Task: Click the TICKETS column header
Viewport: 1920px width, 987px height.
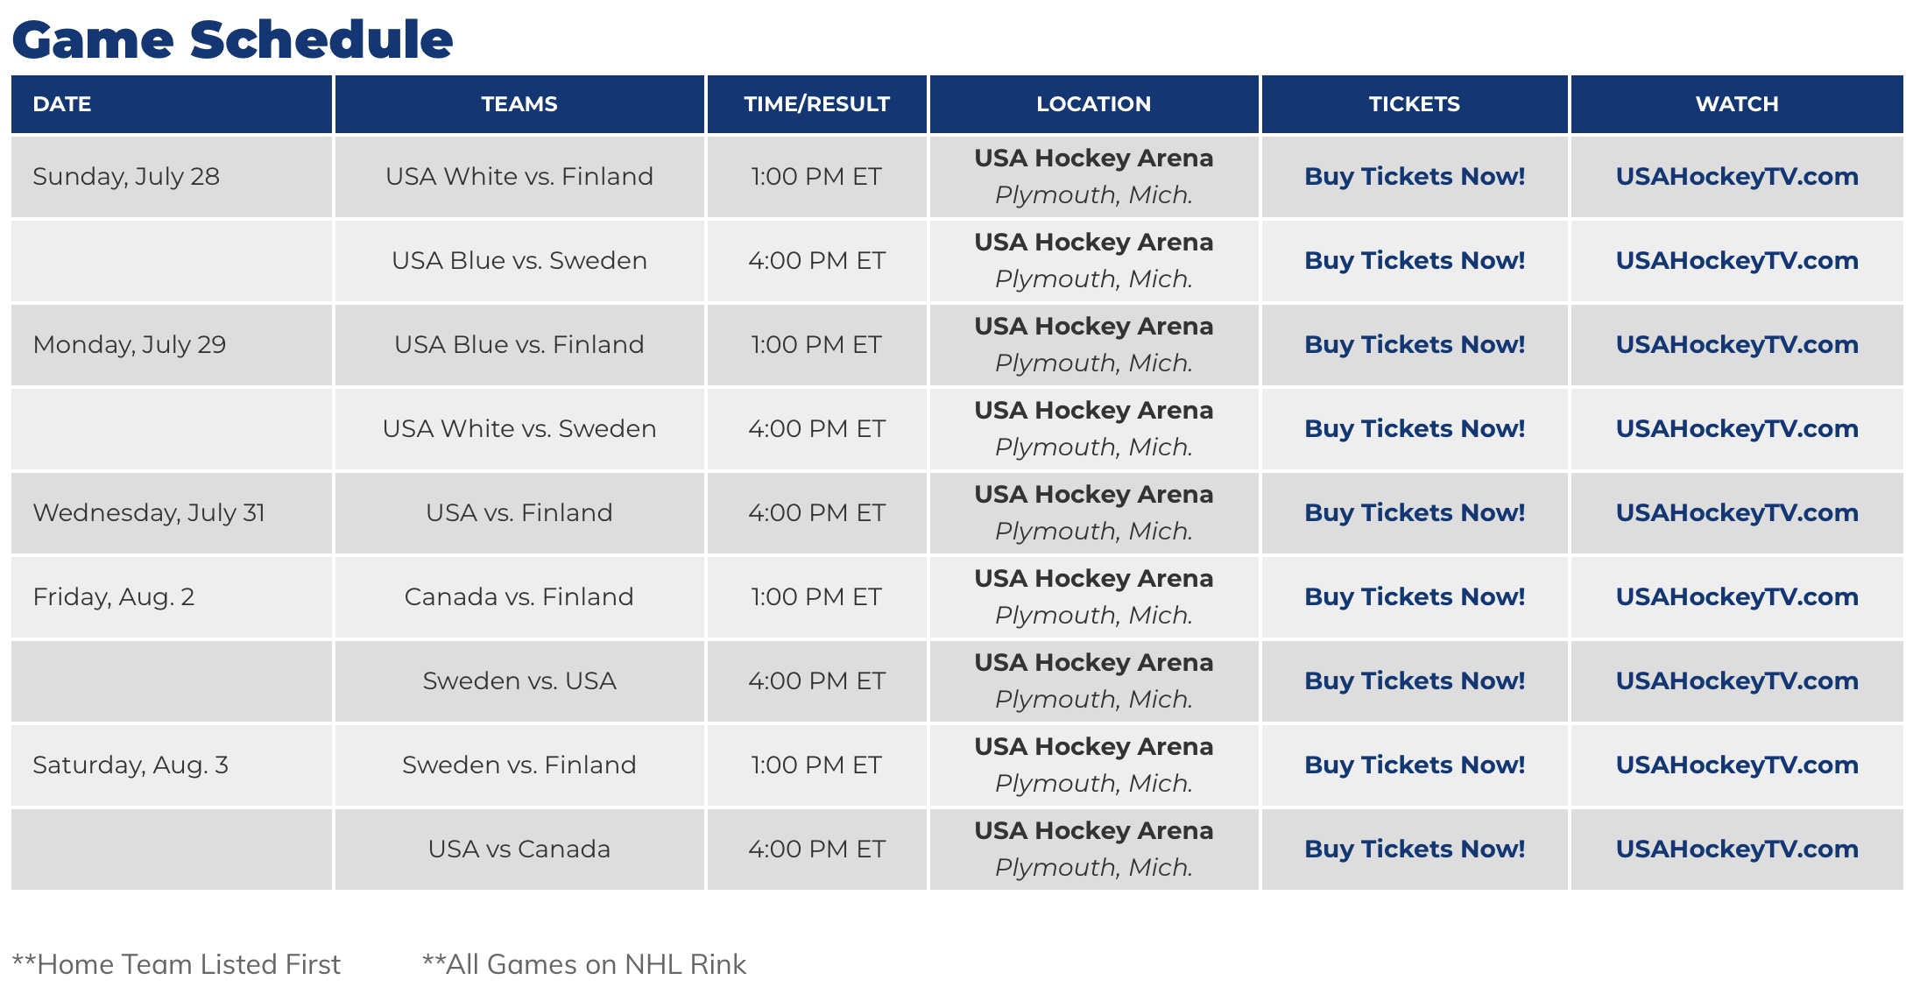Action: click(x=1415, y=104)
